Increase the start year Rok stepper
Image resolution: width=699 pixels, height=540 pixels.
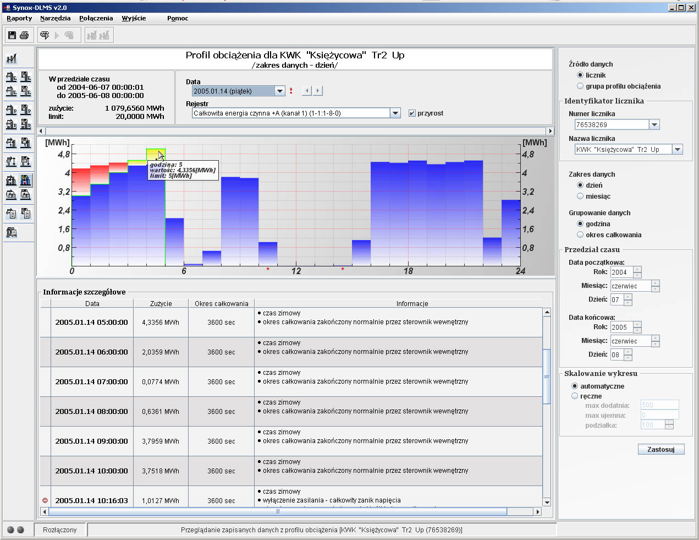(637, 269)
